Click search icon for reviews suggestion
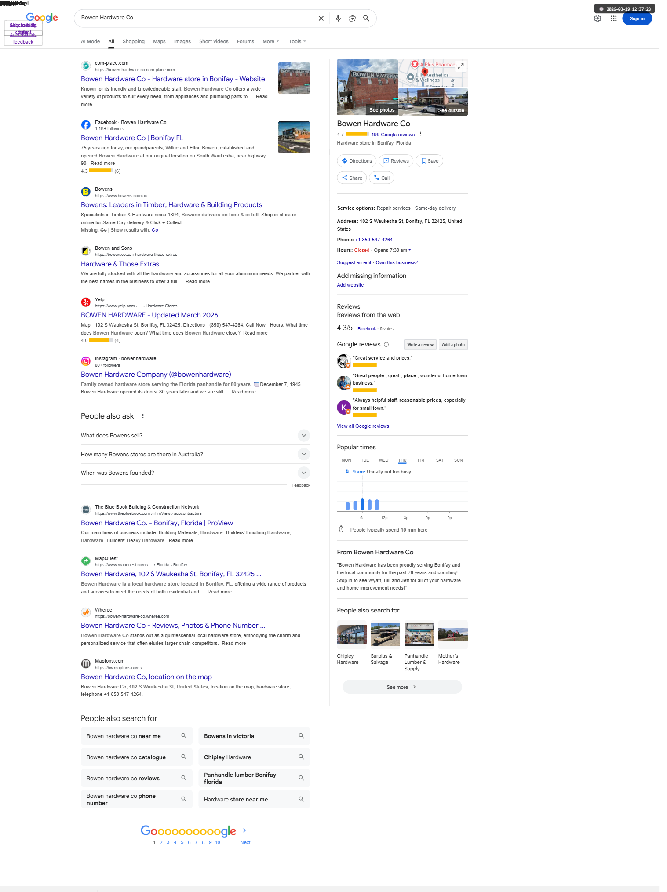The image size is (667, 892). pos(184,778)
